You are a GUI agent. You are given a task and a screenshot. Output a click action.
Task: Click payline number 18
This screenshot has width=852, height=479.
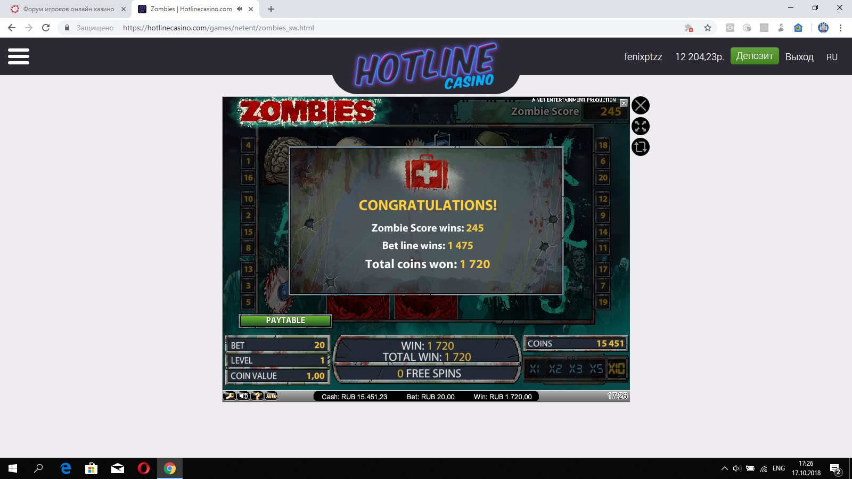[x=603, y=145]
